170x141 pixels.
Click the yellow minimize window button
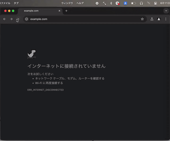point(9,11)
